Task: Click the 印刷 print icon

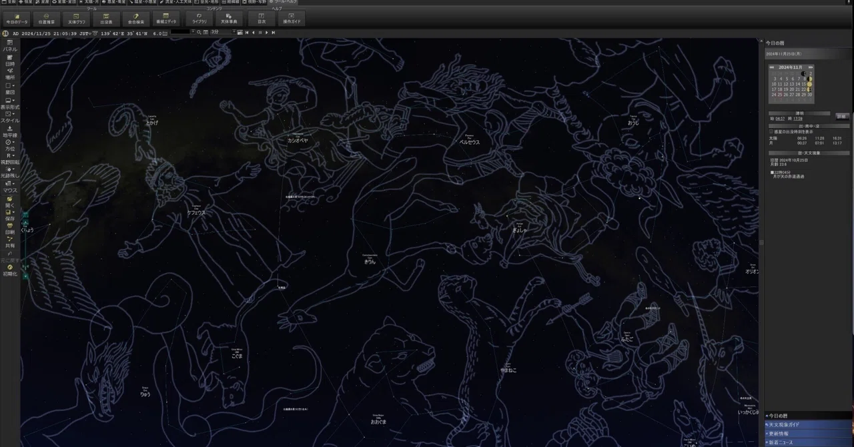Action: pyautogui.click(x=10, y=228)
